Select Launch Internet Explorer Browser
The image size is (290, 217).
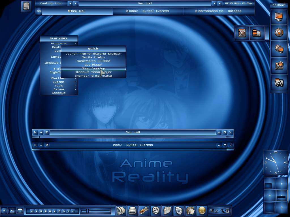pos(93,54)
